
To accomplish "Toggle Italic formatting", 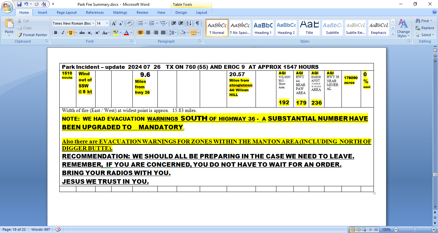I will pyautogui.click(x=63, y=33).
